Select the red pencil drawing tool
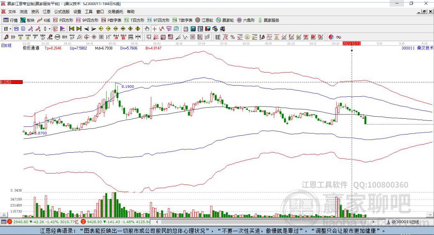The width and height of the screenshot is (434, 235). [6, 37]
